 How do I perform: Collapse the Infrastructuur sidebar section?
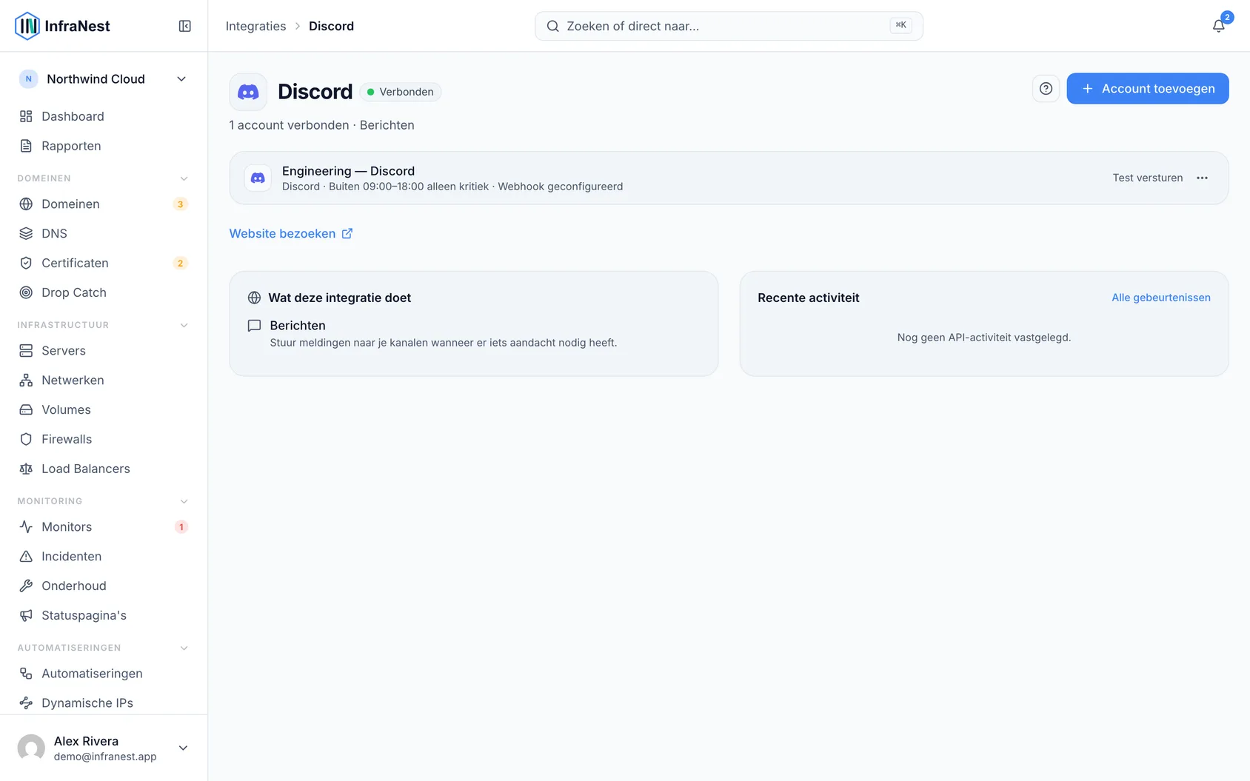click(184, 325)
